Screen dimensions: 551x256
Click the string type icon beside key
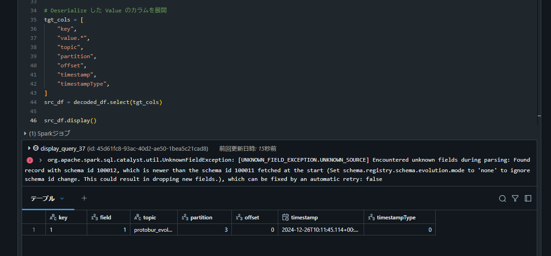[53, 217]
